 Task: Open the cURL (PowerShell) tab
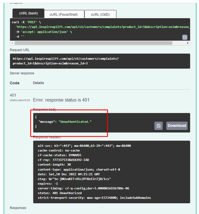coord(64,14)
